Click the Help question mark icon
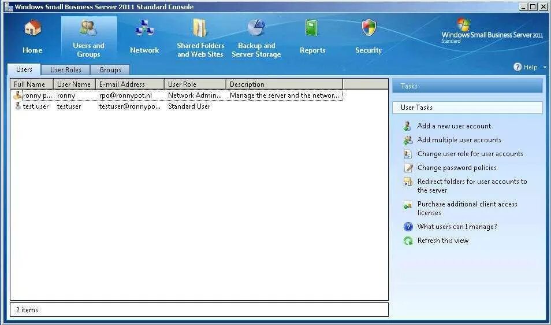 pos(518,67)
